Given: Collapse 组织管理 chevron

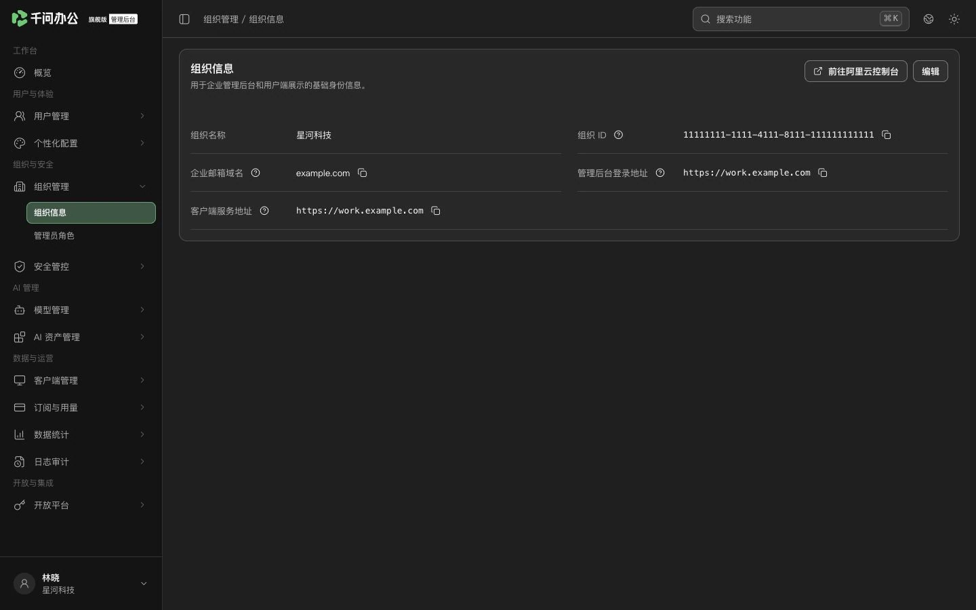Looking at the screenshot, I should tap(142, 186).
